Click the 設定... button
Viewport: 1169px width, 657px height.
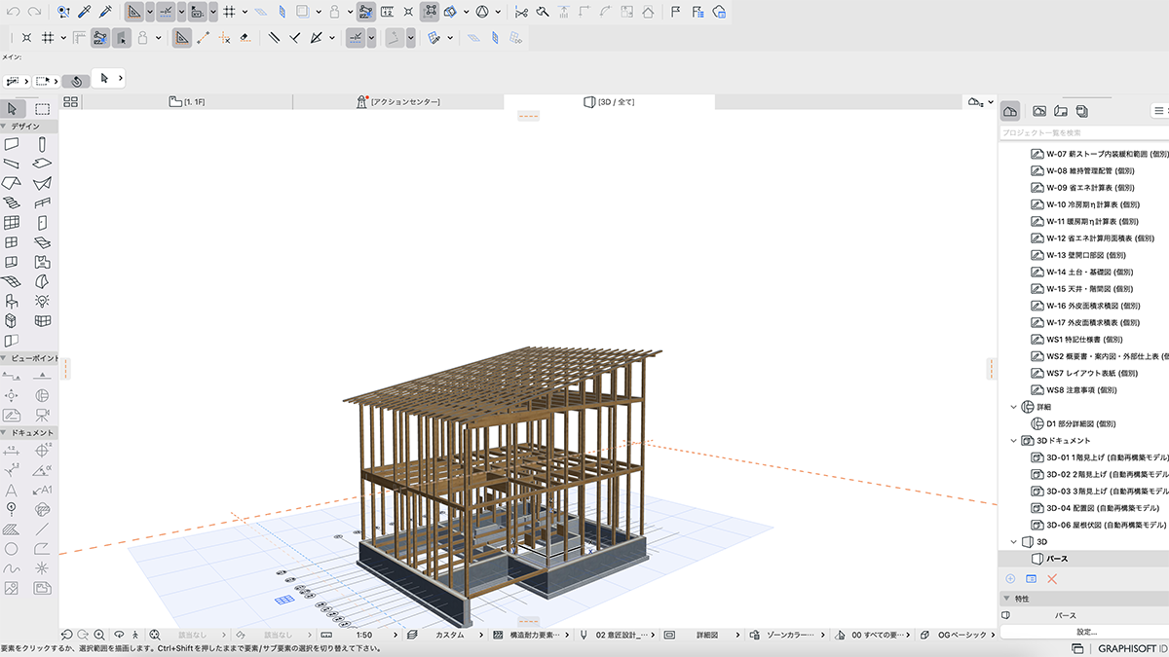point(1085,632)
